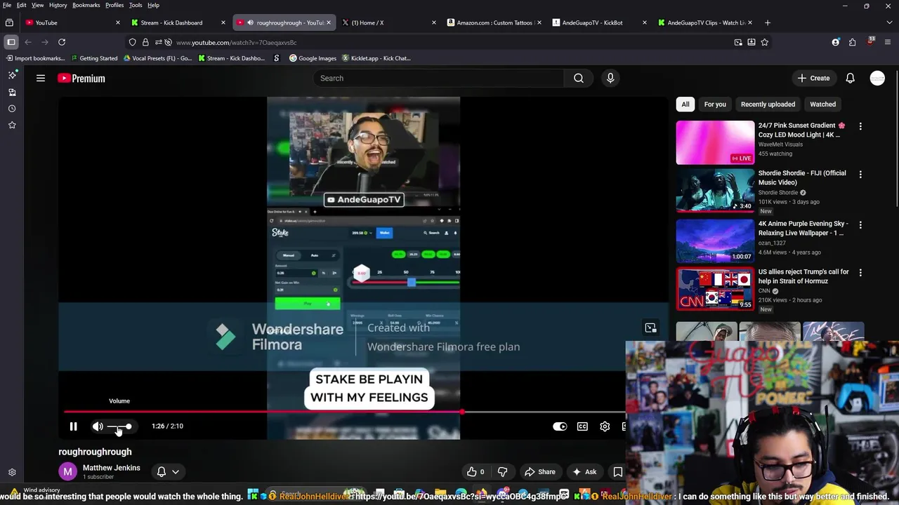This screenshot has width=899, height=505.
Task: Open Shordie Shordie - FIJI video title
Action: 802,177
